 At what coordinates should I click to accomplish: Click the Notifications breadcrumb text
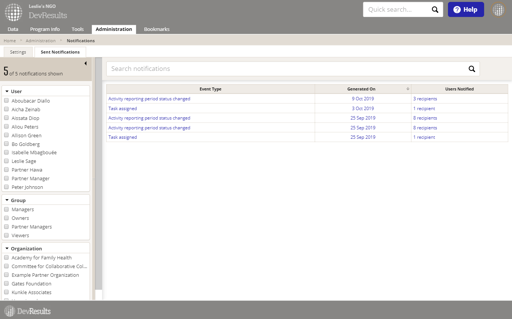point(81,41)
